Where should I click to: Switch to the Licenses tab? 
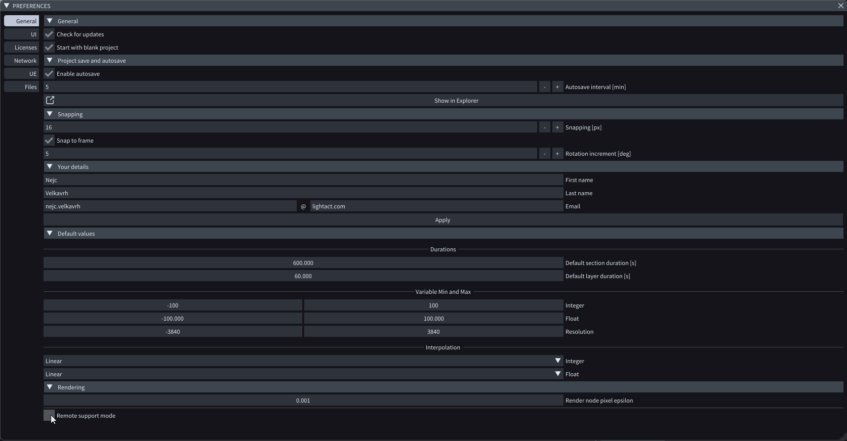pyautogui.click(x=22, y=48)
